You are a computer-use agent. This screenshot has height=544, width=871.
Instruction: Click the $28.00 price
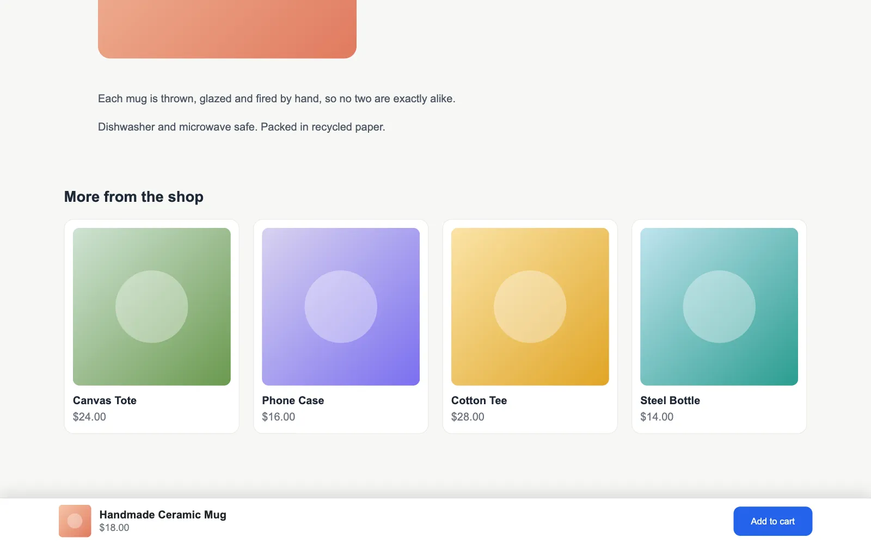coord(468,417)
